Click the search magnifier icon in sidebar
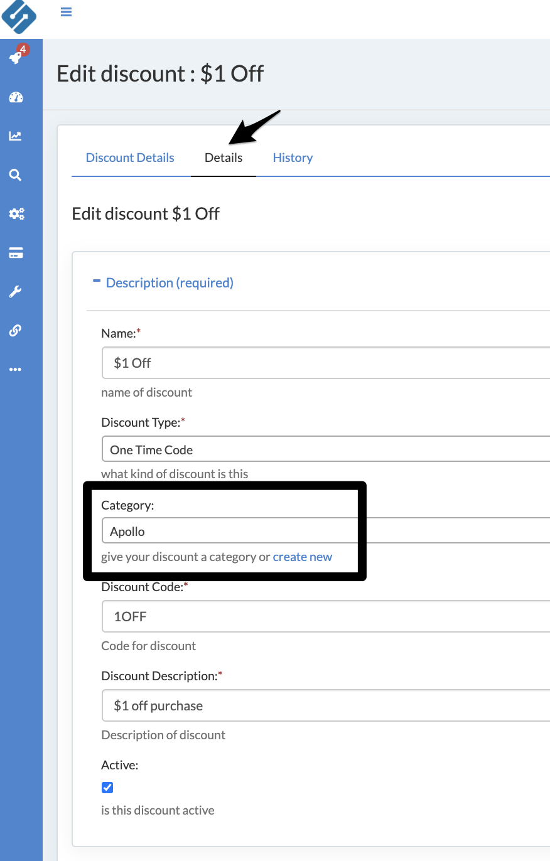The image size is (550, 861). [x=16, y=175]
